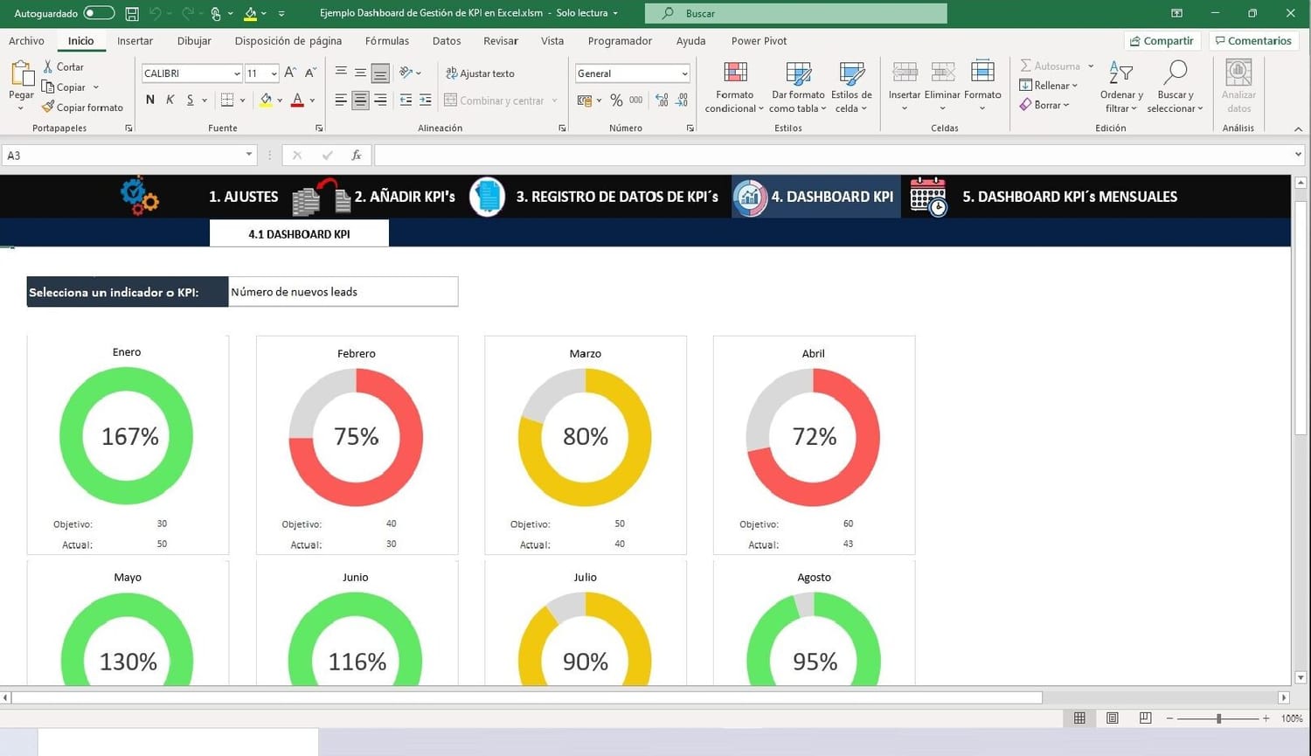Expand Pegar paste options arrow
Image resolution: width=1311 pixels, height=756 pixels.
21,108
